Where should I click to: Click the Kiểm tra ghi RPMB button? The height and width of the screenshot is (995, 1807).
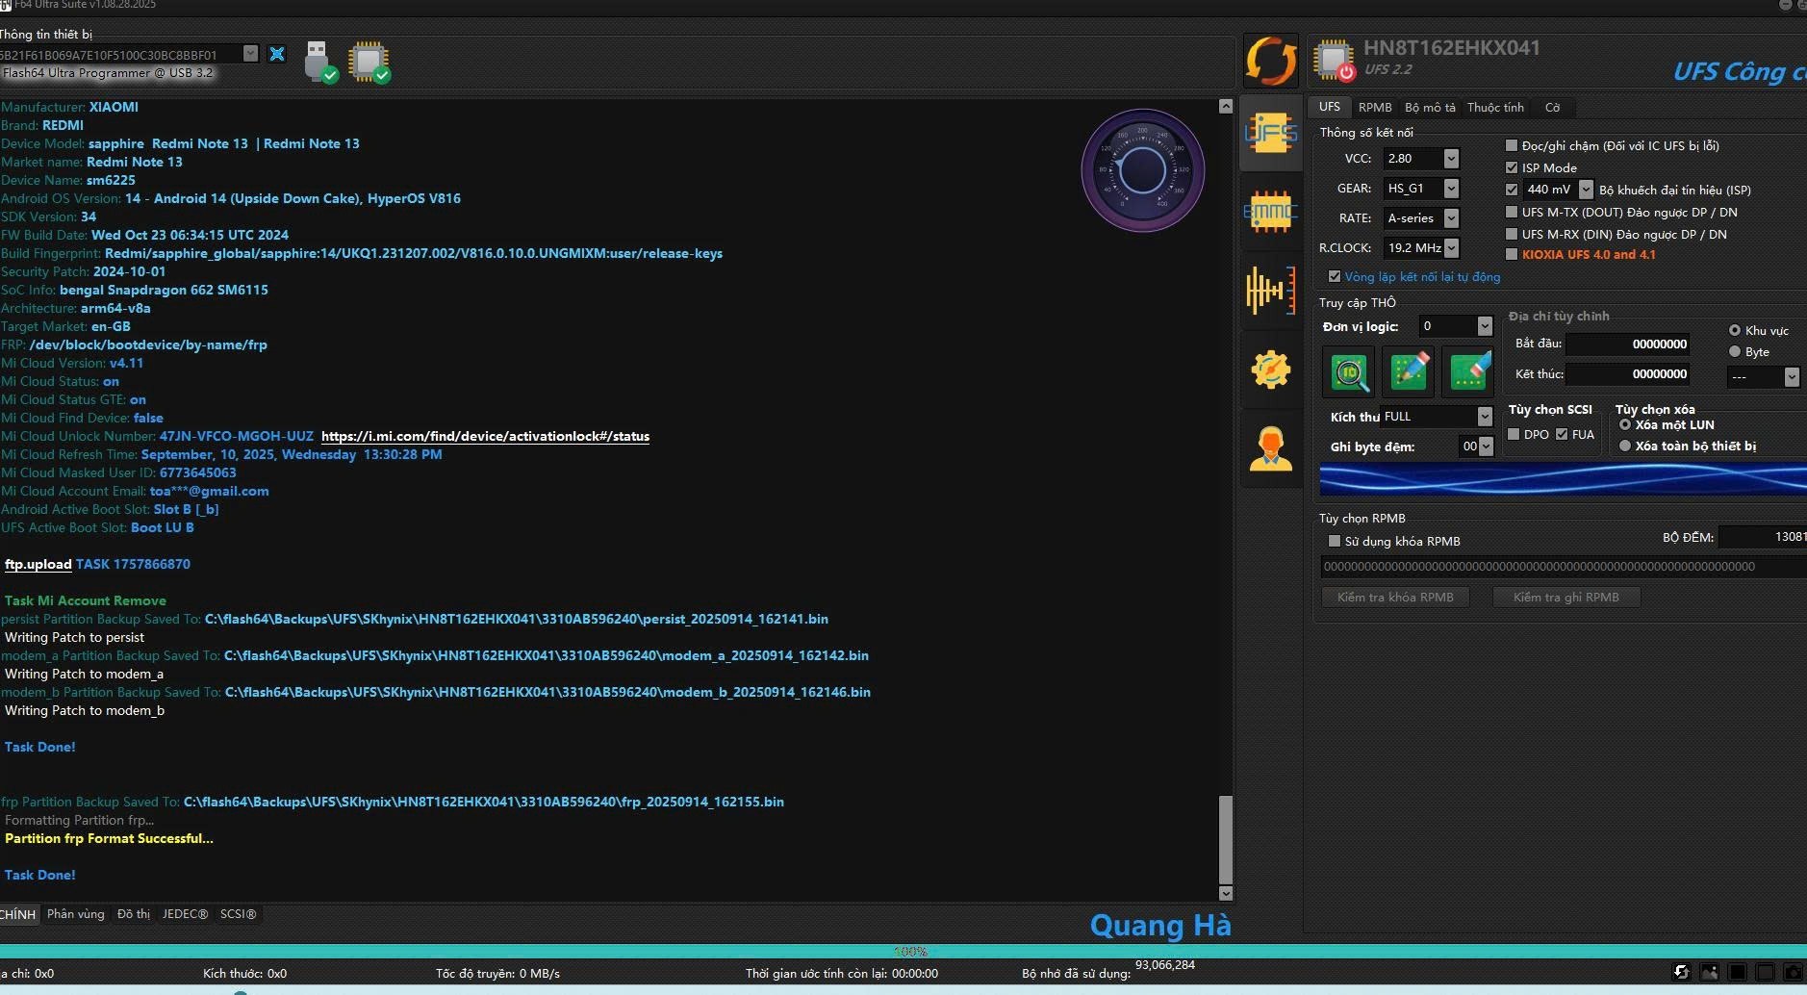1566,598
